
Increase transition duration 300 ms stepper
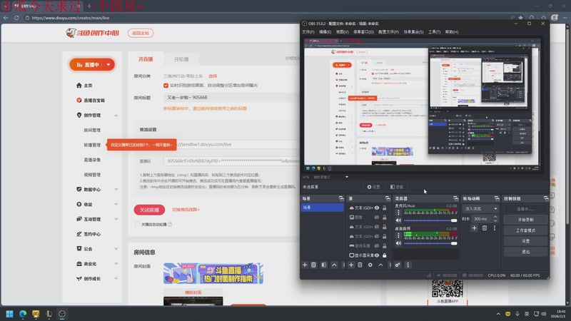[495, 217]
